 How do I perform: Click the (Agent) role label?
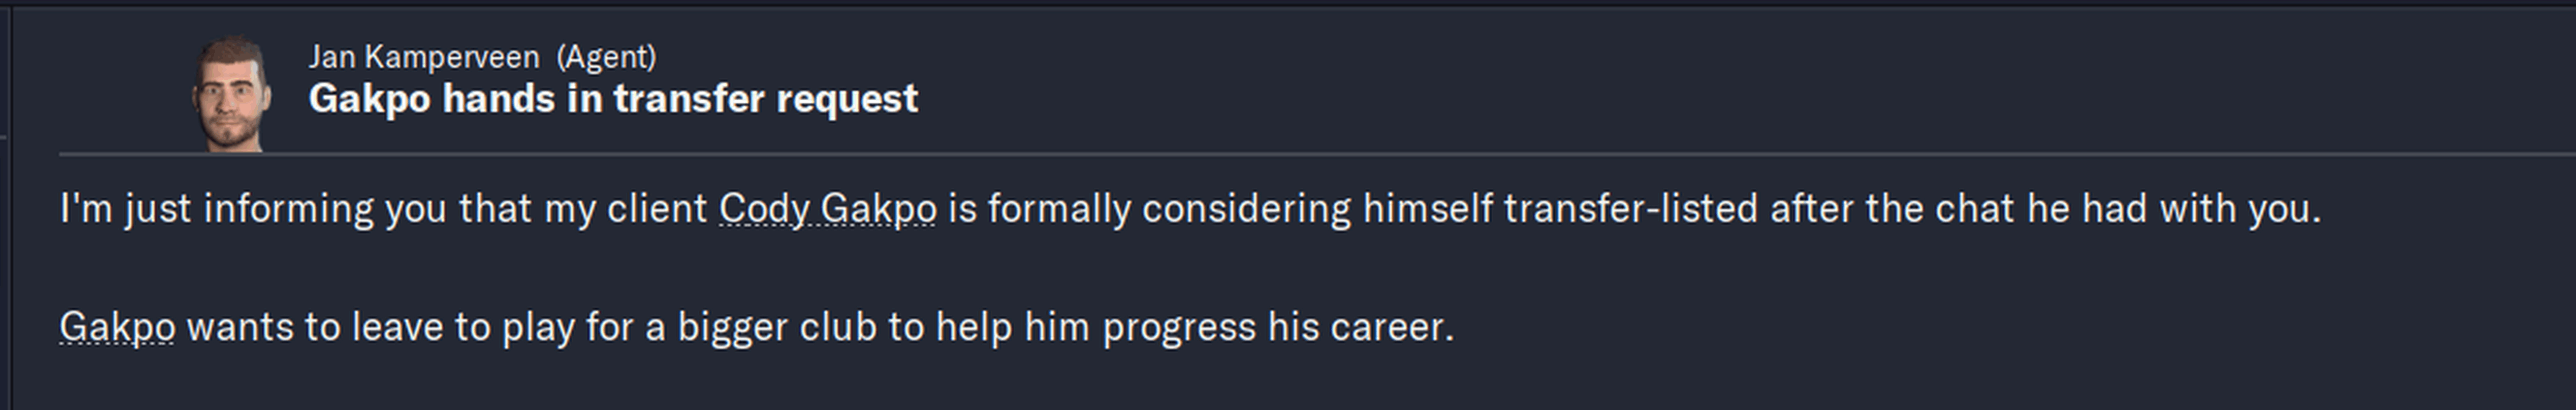tap(606, 57)
